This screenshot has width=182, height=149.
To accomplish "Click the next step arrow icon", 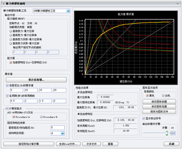I will click(x=174, y=133).
